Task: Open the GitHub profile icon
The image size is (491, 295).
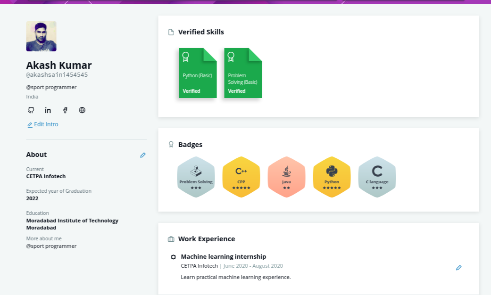Action: 31,110
